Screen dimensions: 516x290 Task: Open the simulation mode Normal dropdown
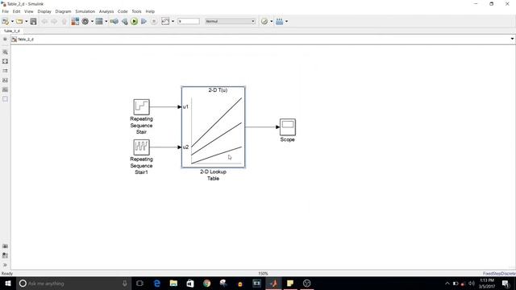[230, 22]
